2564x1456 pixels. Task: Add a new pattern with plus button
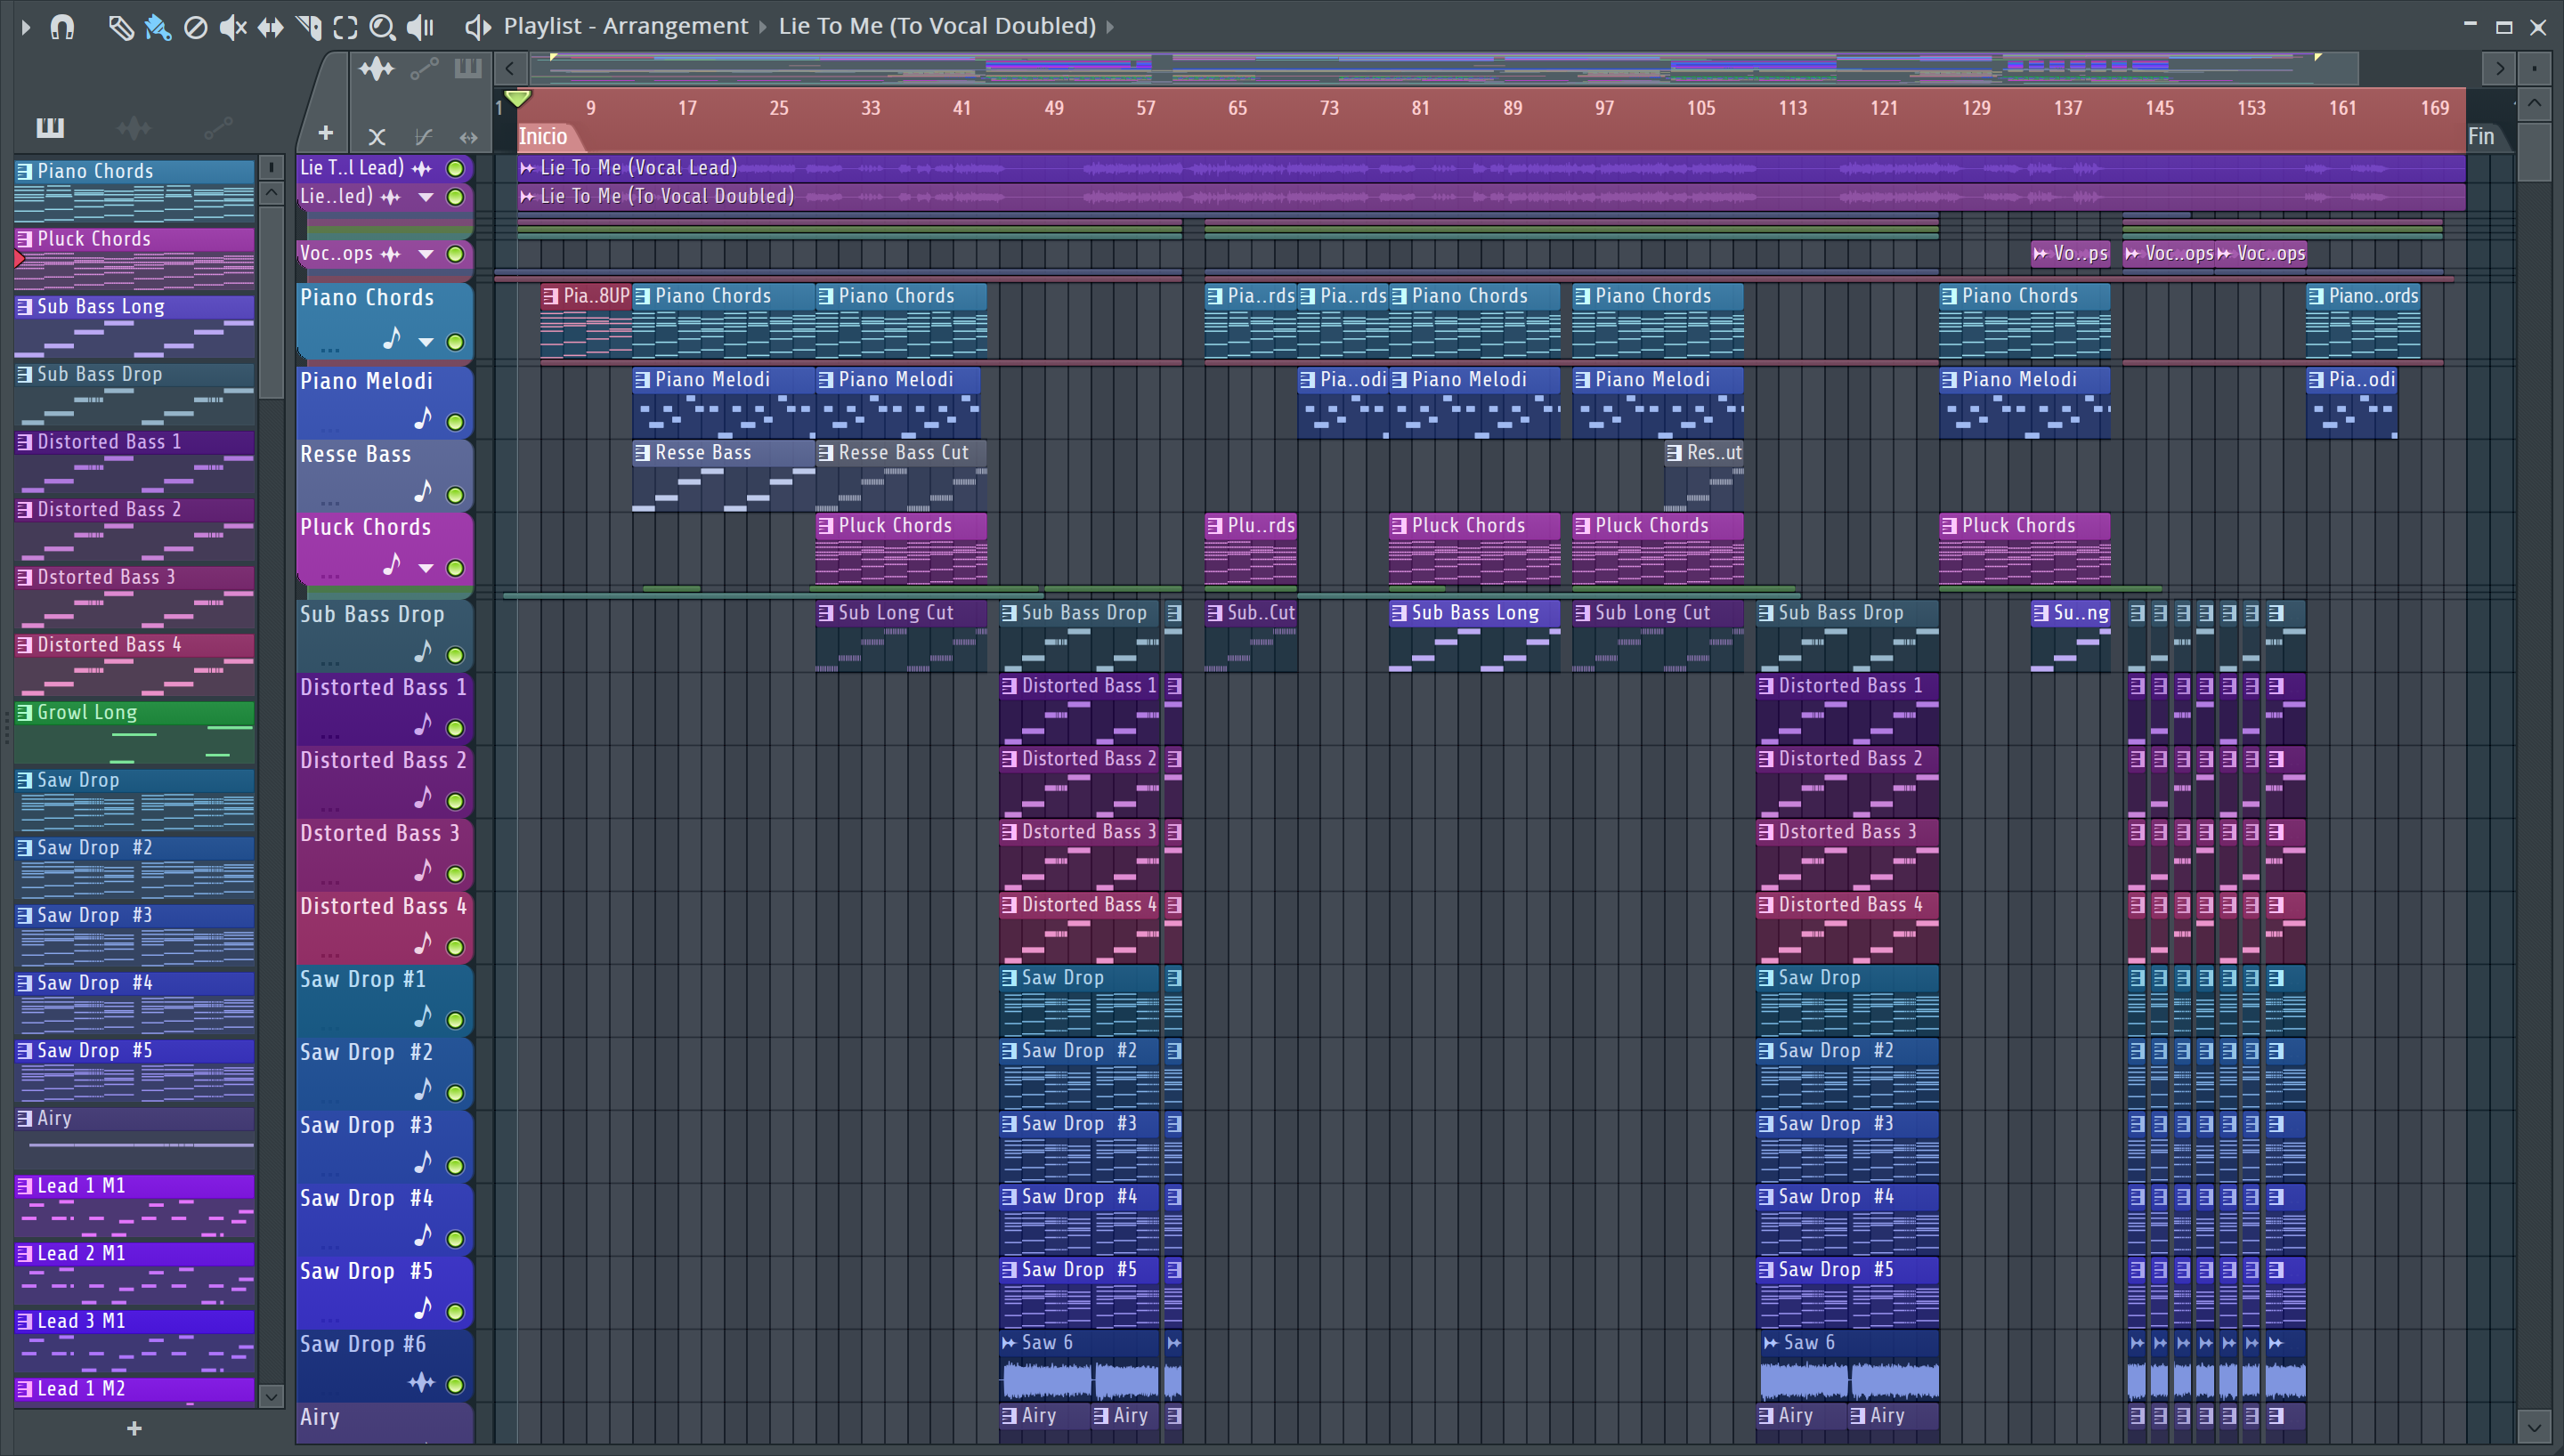pos(134,1429)
